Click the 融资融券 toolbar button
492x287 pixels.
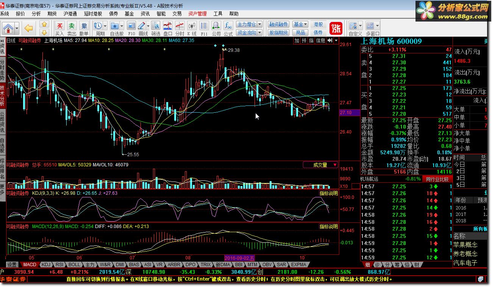278,25
